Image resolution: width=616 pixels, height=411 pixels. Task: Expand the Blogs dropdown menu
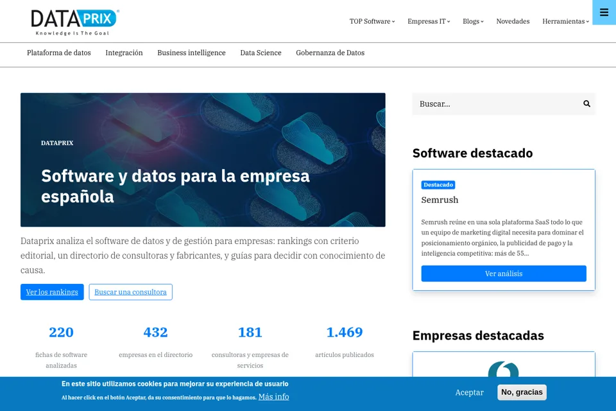(x=473, y=21)
